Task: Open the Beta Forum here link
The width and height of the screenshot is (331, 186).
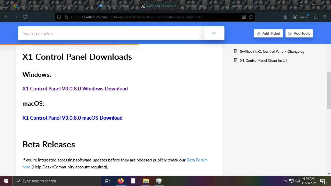Action: [x=197, y=160]
